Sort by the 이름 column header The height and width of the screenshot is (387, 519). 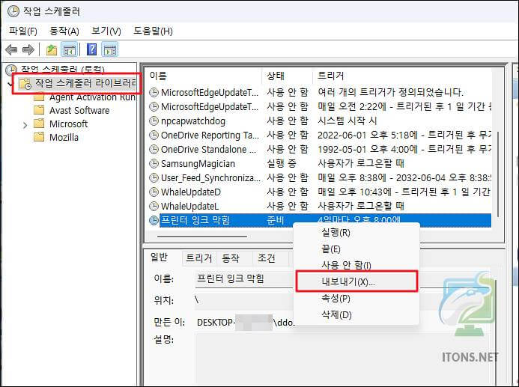tap(204, 76)
